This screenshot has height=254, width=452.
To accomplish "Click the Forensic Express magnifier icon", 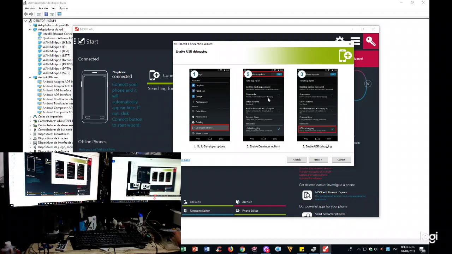I will point(307,195).
